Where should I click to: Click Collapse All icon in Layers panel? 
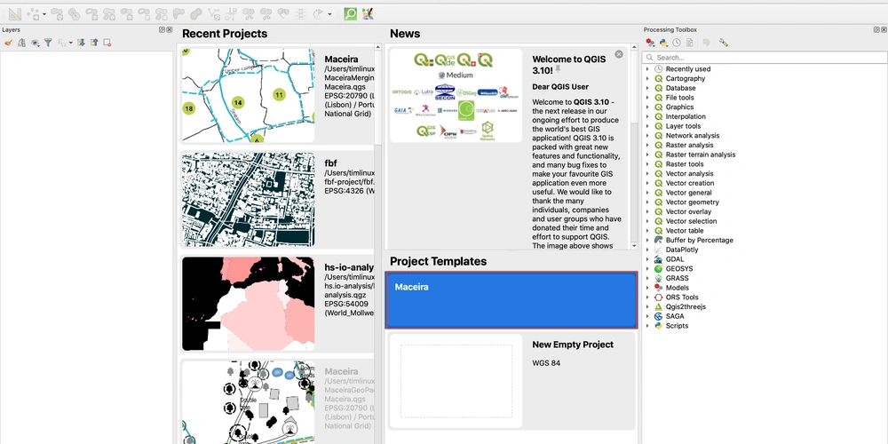coord(94,43)
